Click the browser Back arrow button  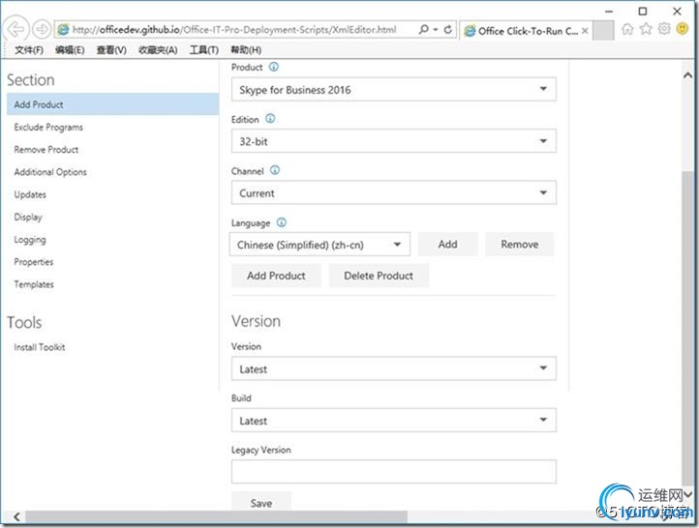[x=16, y=29]
